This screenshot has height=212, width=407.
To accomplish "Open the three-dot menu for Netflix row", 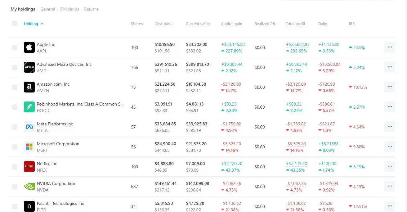I will [390, 167].
